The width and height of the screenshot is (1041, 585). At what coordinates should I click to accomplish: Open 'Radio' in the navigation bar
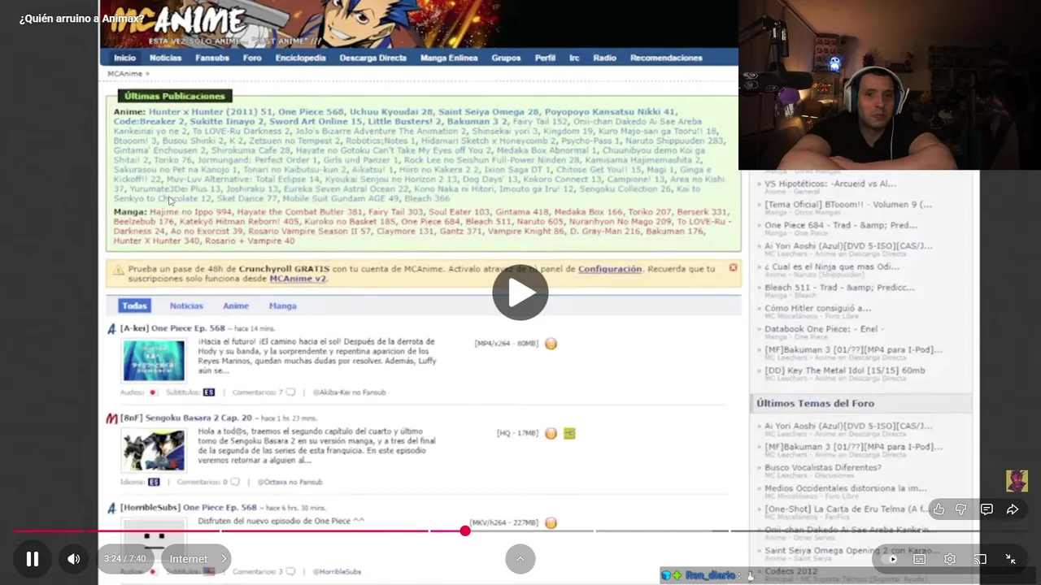604,58
